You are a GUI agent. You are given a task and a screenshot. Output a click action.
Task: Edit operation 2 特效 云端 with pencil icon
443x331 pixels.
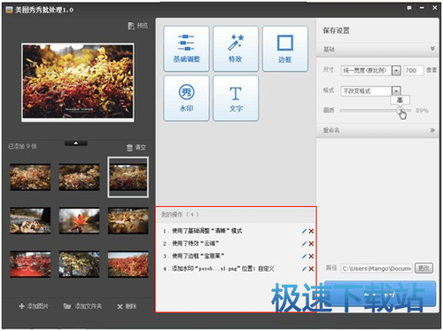(x=304, y=243)
